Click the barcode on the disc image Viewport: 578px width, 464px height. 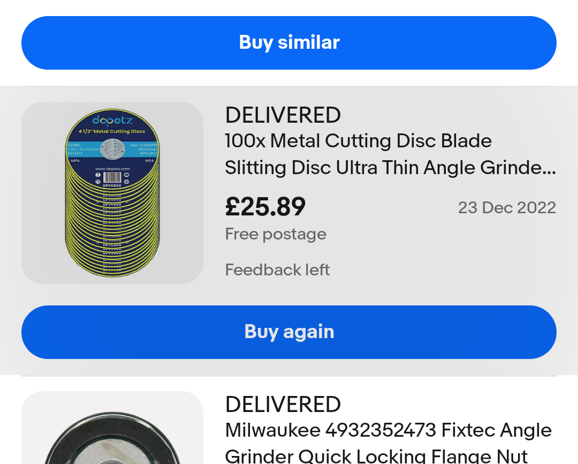coord(112,177)
